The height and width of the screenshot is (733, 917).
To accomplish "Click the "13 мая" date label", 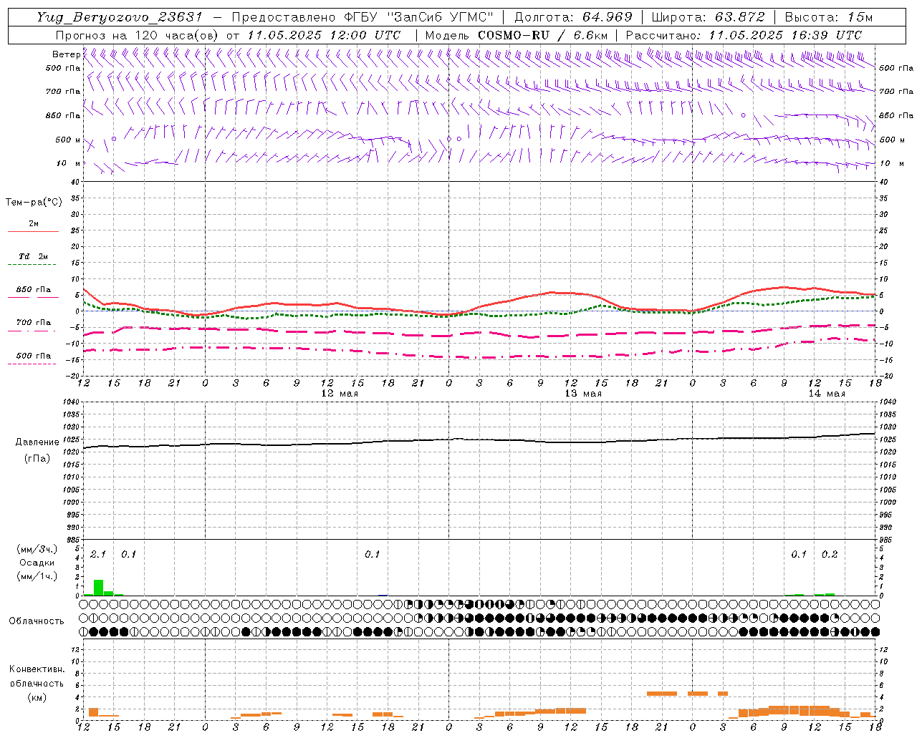I will point(583,394).
